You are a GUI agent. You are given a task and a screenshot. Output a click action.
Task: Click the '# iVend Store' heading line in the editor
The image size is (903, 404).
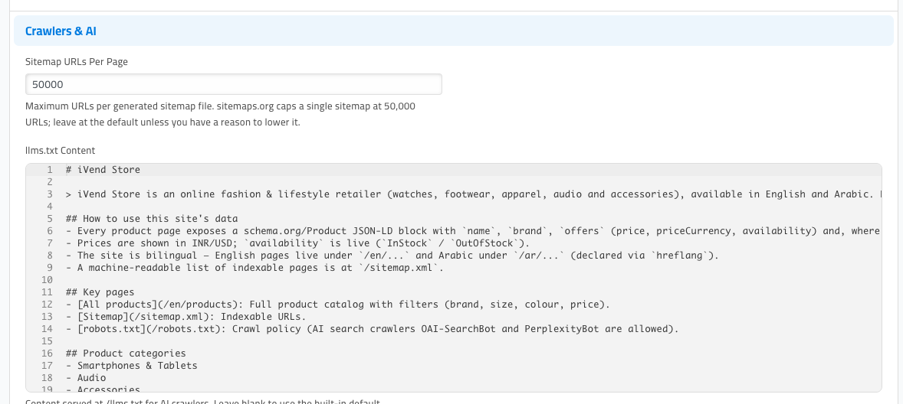tap(103, 170)
